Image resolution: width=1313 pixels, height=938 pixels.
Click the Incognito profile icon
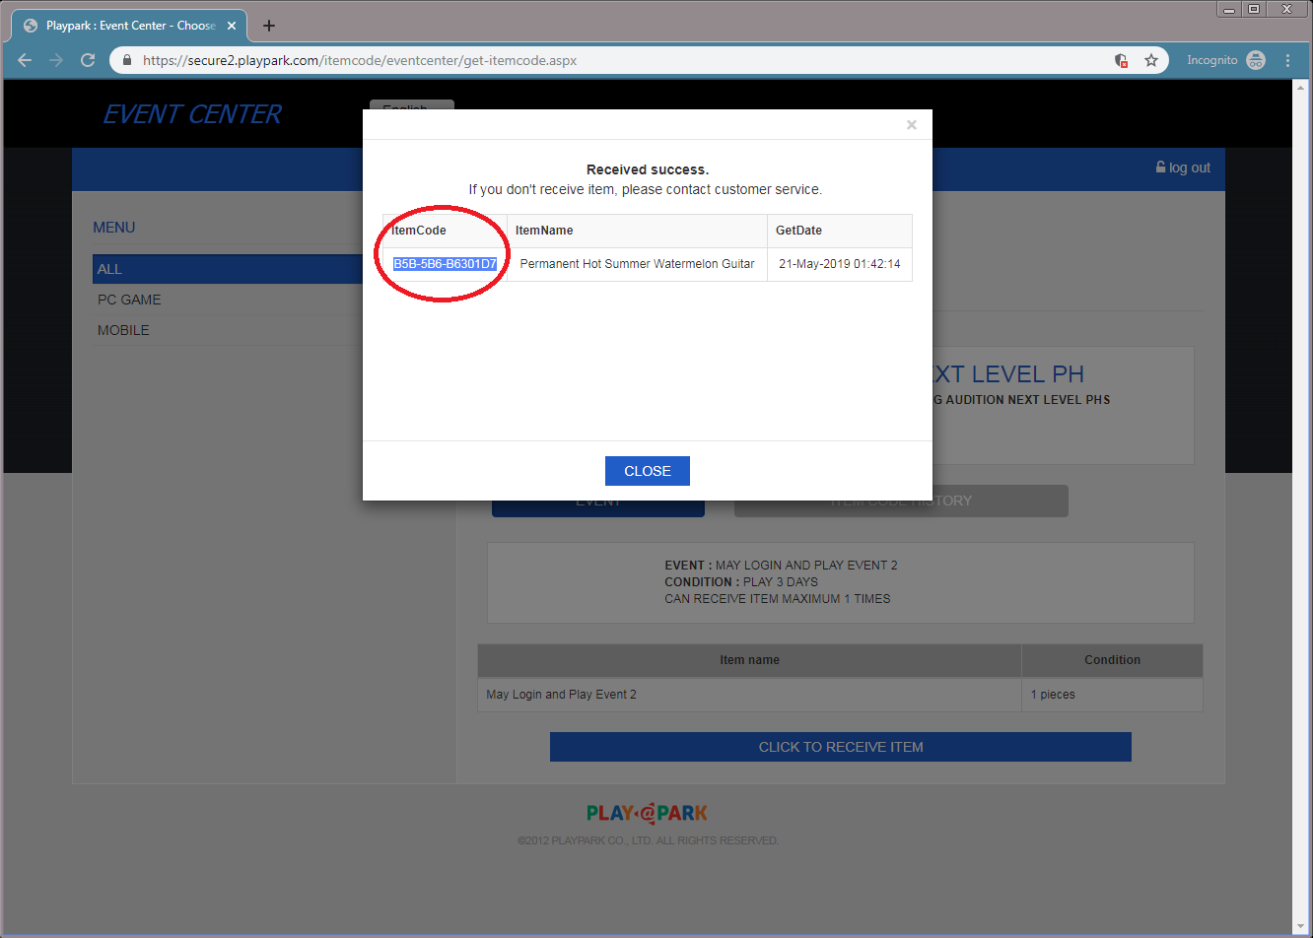coord(1255,60)
